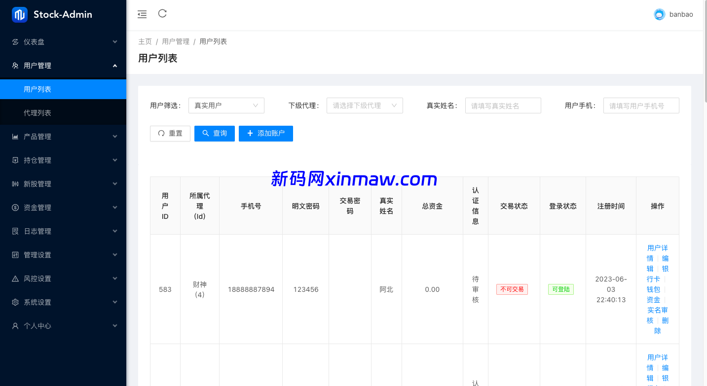707x386 pixels.
Task: Collapse the 用户管理 menu chevron
Action: pos(115,66)
